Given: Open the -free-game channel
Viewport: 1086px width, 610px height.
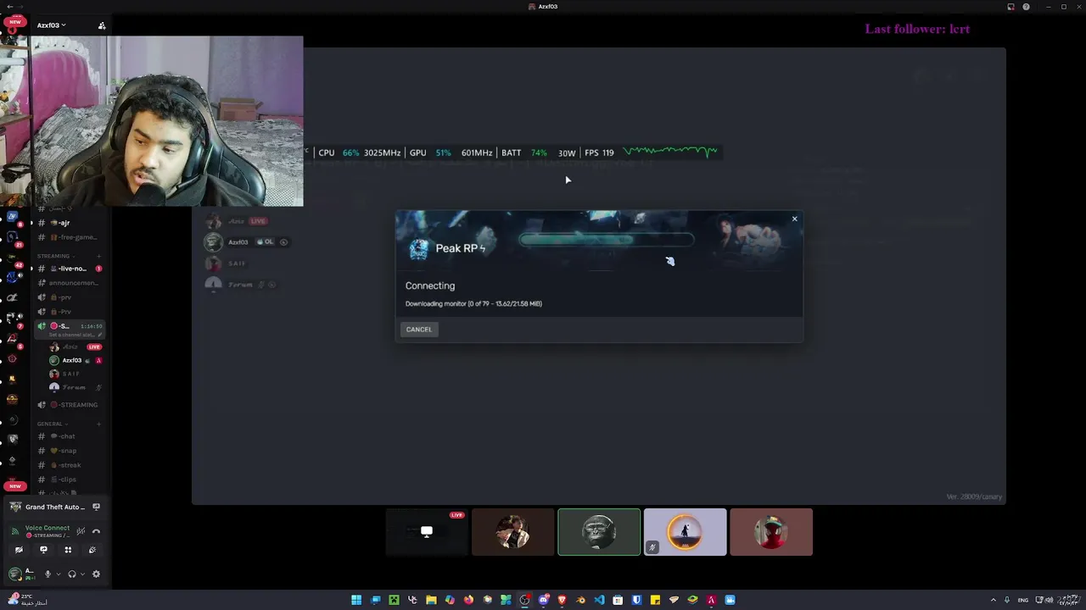Looking at the screenshot, I should click(68, 237).
